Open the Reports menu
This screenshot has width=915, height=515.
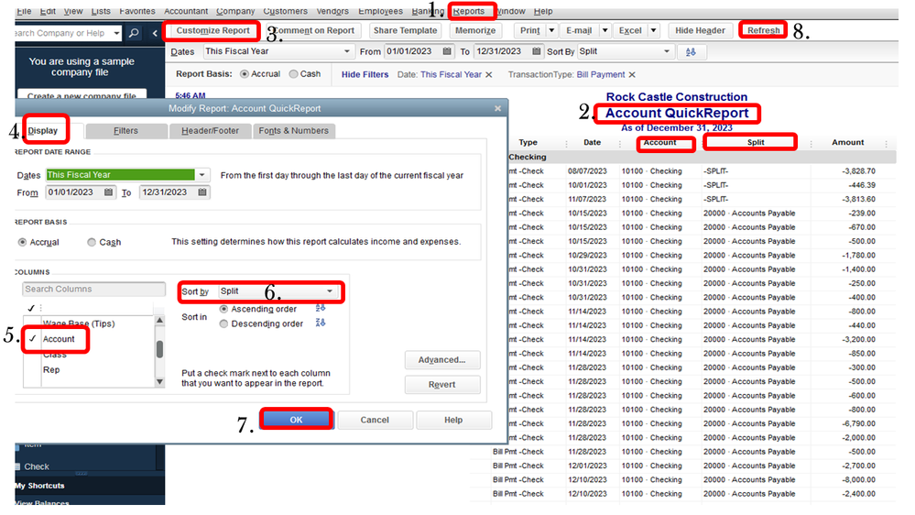click(469, 11)
